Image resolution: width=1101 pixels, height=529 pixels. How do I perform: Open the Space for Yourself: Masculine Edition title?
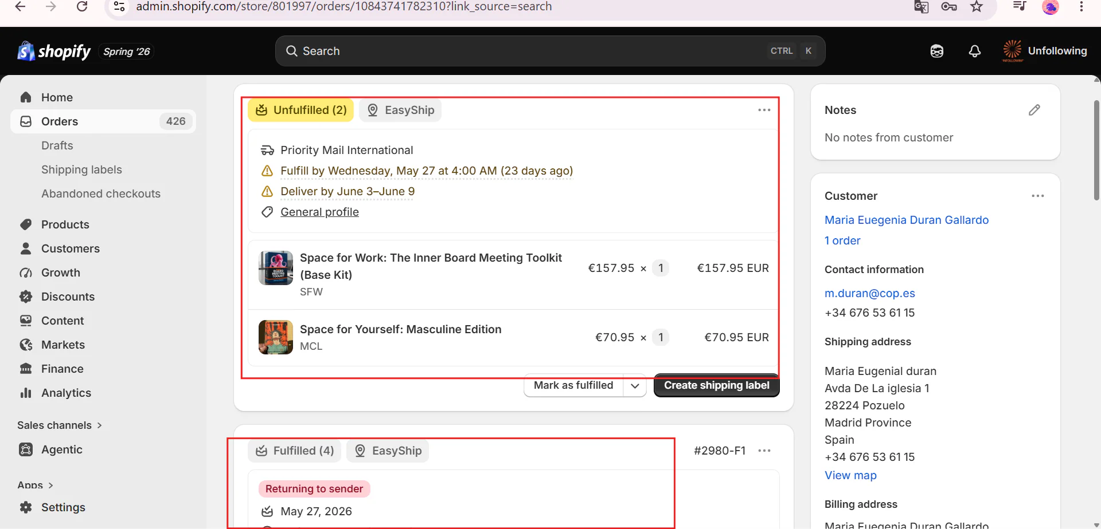tap(401, 329)
